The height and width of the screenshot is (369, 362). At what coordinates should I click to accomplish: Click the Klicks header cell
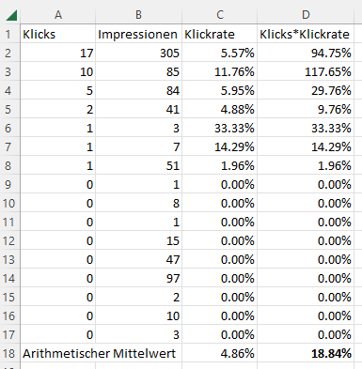tap(58, 34)
